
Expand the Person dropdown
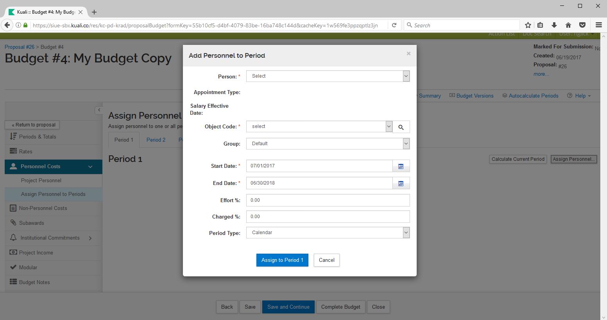coord(328,76)
